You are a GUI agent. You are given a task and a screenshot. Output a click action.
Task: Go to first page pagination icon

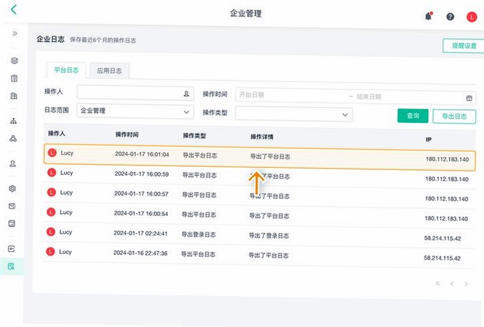tap(438, 284)
